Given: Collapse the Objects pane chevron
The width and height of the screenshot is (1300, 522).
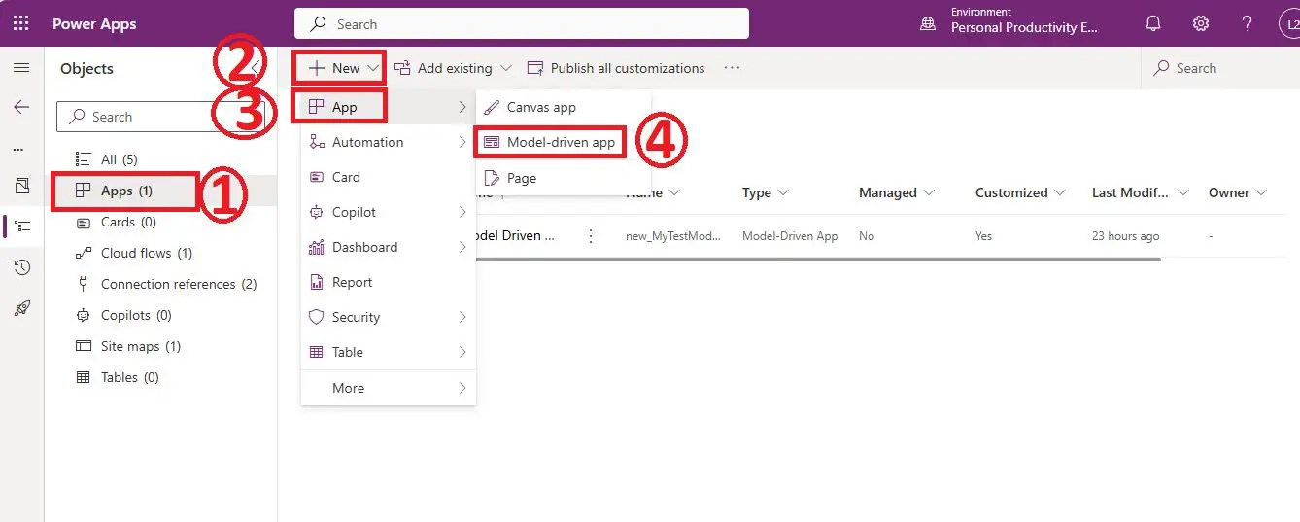Looking at the screenshot, I should (256, 68).
